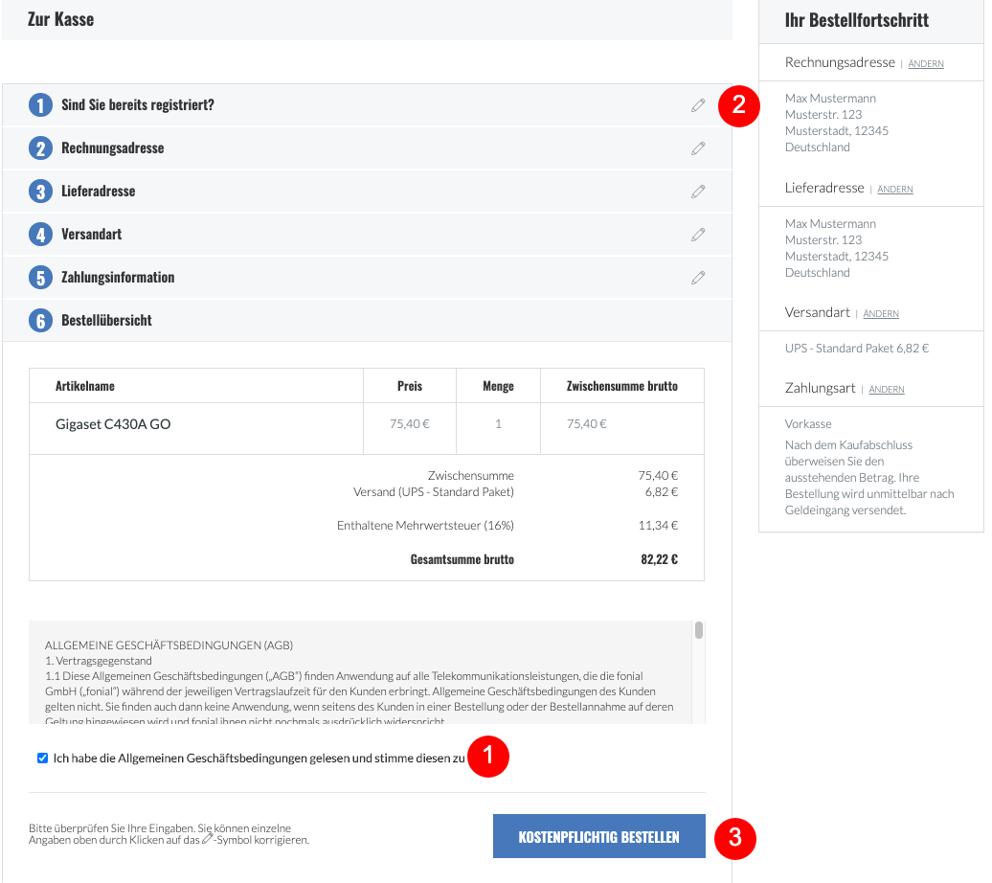Click ÄNDERN link beside Versandart

pos(881,314)
